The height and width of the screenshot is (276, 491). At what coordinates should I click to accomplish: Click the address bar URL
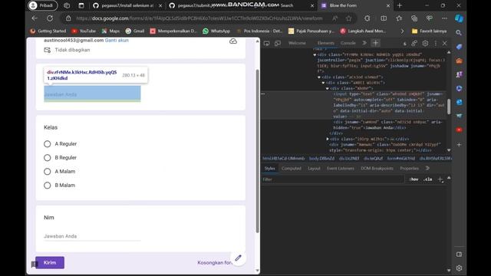click(x=199, y=18)
